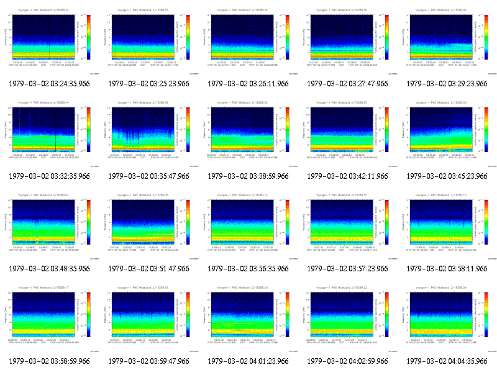Open the 03:35:47.966 spectrogram thumbnail
This screenshot has height=370, width=497.
coord(149,133)
